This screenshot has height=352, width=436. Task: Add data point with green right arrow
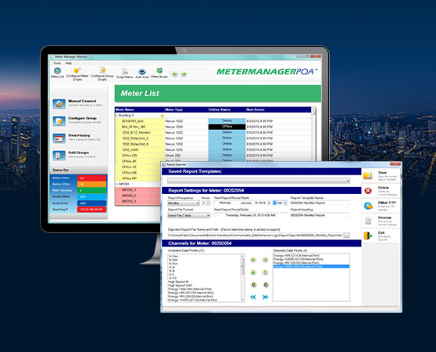(x=265, y=260)
